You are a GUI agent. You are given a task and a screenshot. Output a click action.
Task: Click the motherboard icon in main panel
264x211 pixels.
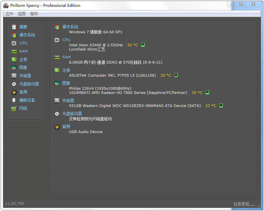[57, 70]
